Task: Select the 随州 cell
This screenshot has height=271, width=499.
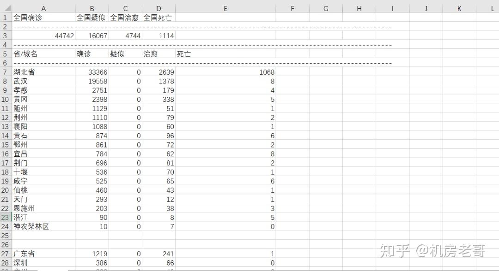Action: coord(43,108)
